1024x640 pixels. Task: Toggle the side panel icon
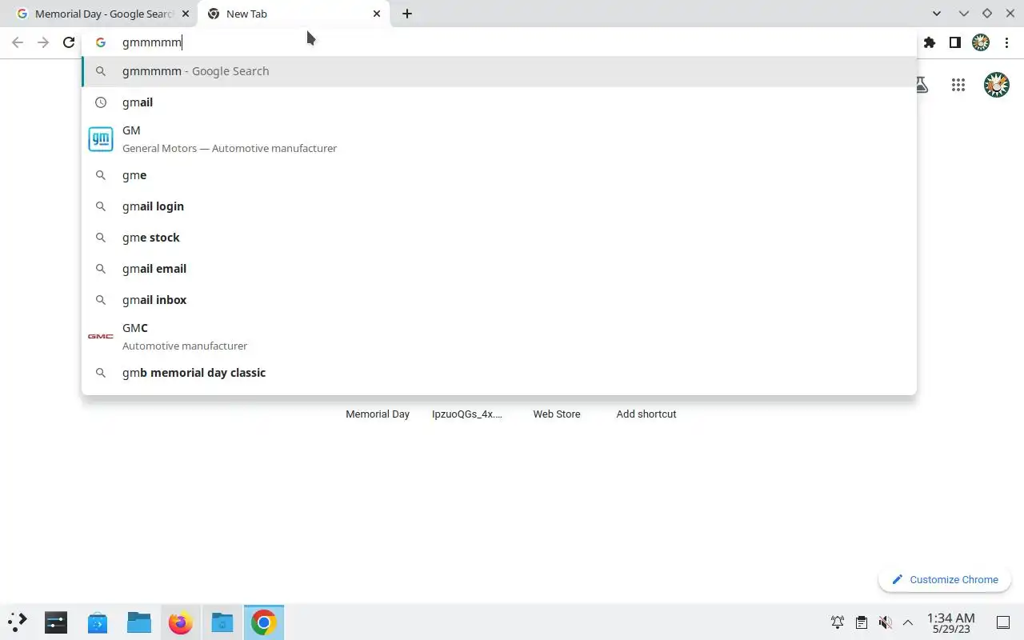(x=954, y=42)
